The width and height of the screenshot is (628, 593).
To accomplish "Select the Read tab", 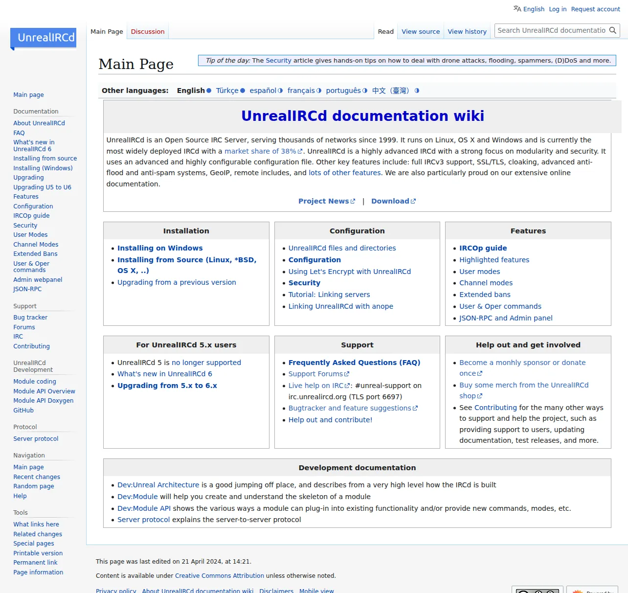I will tap(386, 31).
